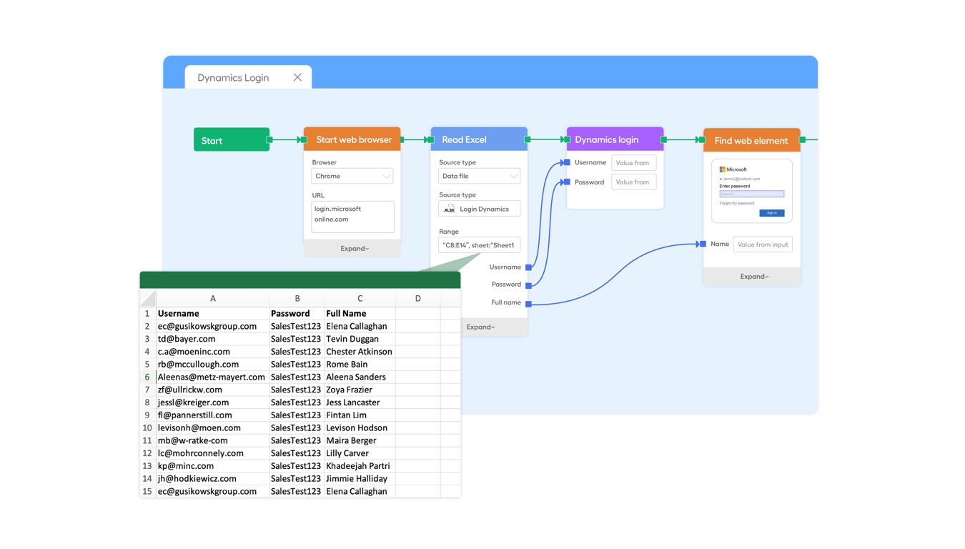The height and width of the screenshot is (549, 965).
Task: Click the Password output port on Read Excel
Action: click(528, 284)
